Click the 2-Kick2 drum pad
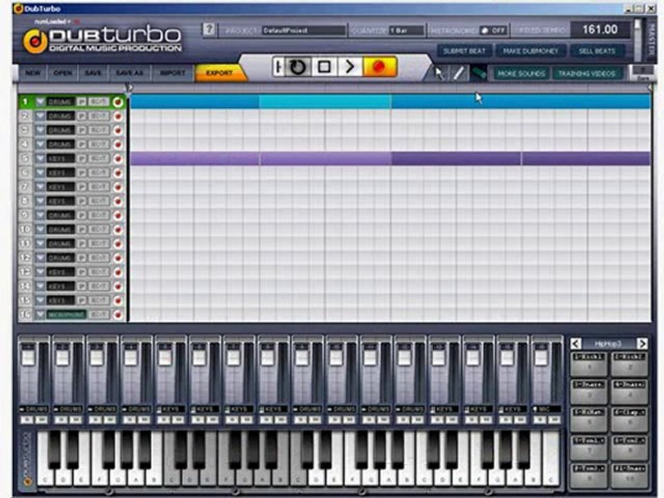664x498 pixels. pos(629,364)
